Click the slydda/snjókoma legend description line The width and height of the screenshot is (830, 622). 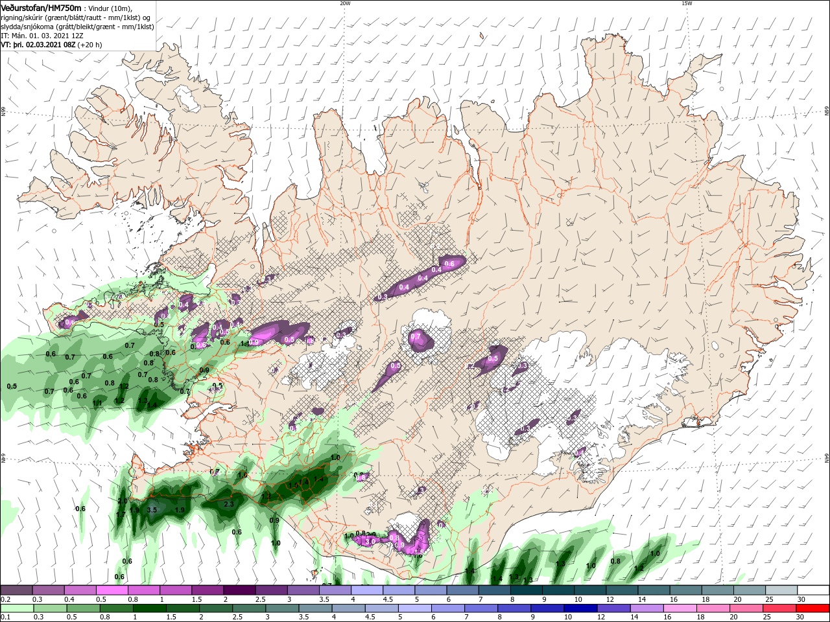tap(77, 27)
